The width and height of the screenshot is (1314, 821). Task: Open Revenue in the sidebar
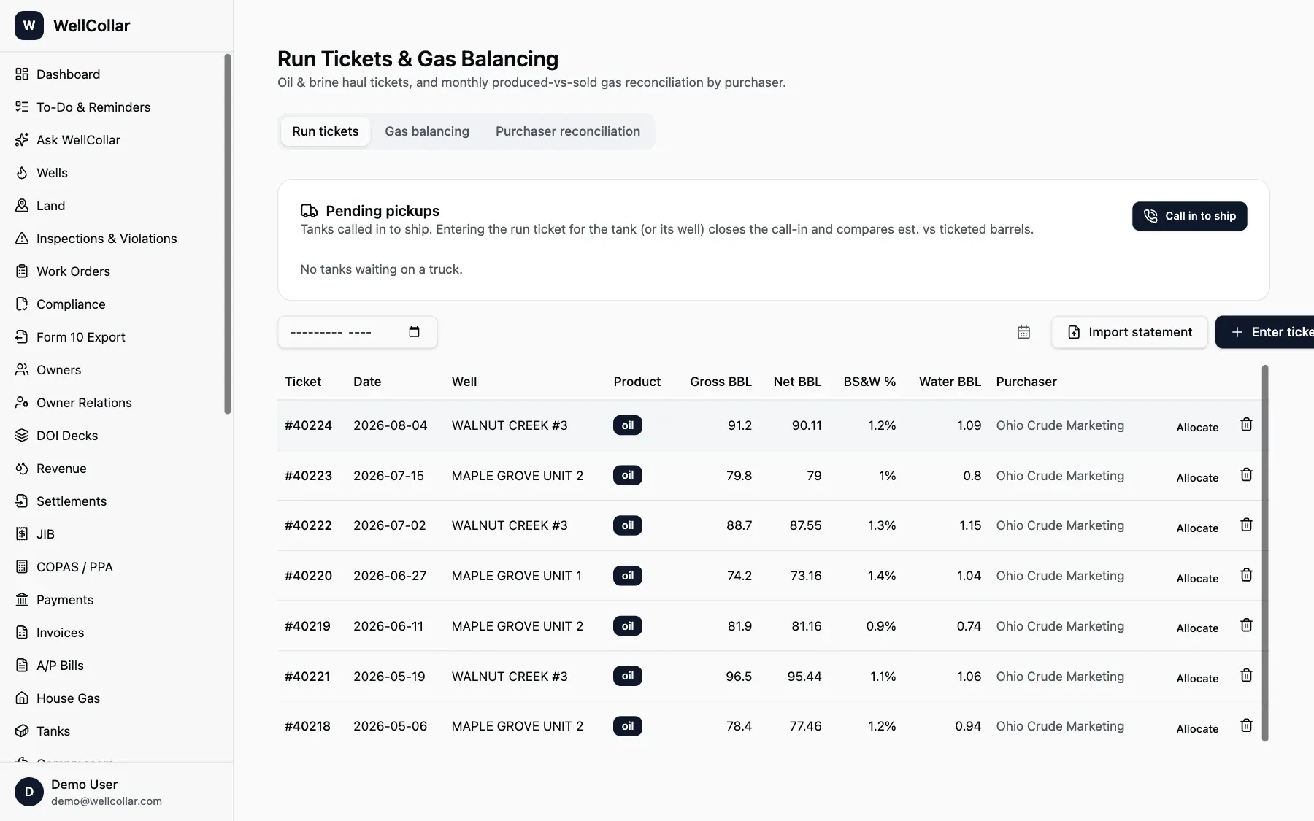(61, 469)
